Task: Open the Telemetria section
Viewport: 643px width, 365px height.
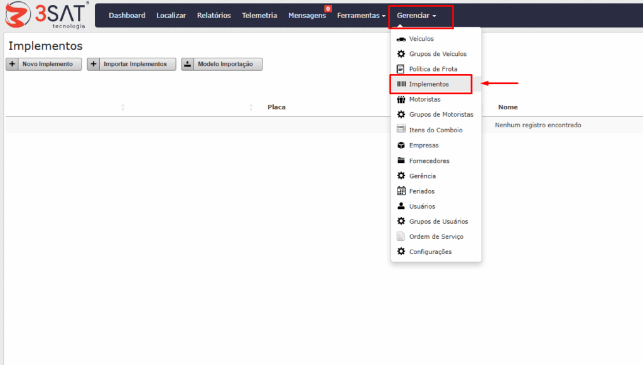Action: (x=259, y=16)
